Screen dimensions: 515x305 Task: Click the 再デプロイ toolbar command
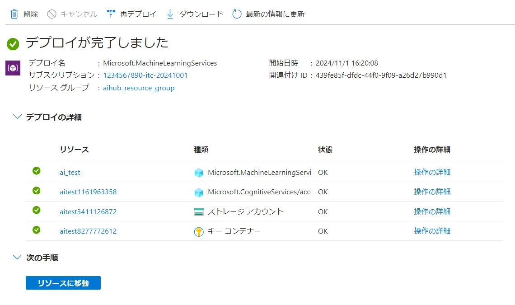138,14
